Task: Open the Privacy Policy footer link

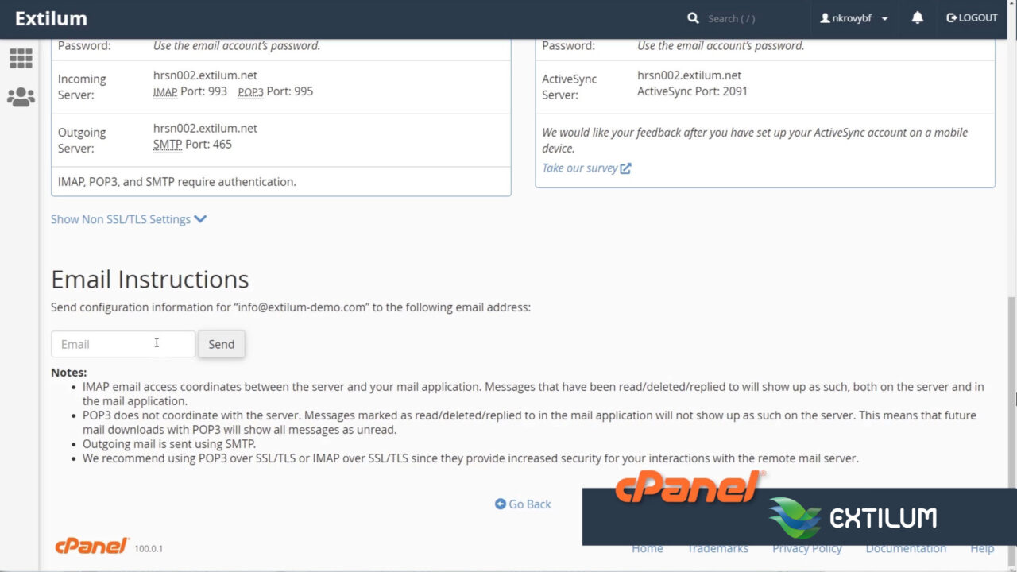Action: click(806, 548)
